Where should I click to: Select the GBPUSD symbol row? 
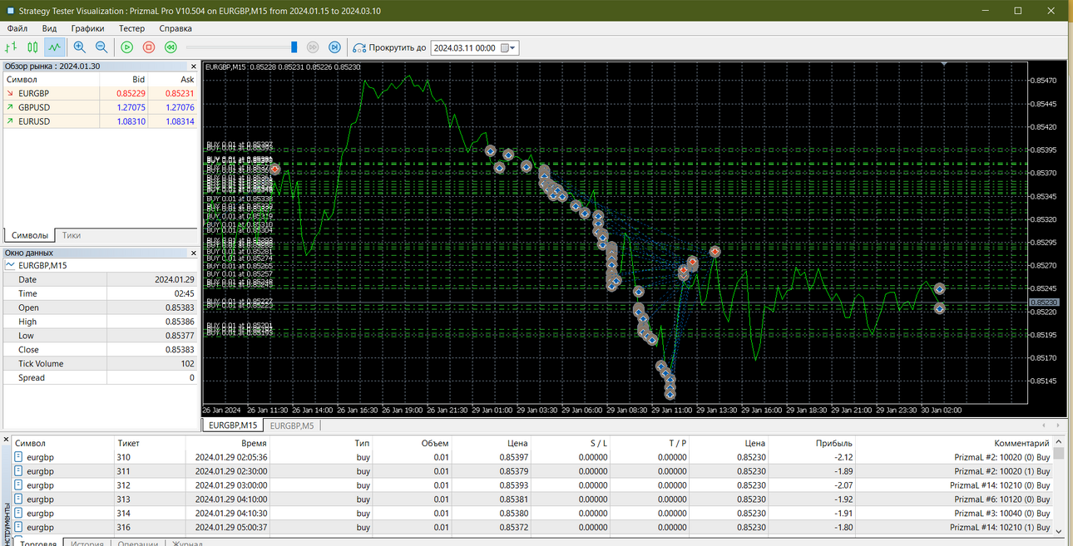coord(100,107)
